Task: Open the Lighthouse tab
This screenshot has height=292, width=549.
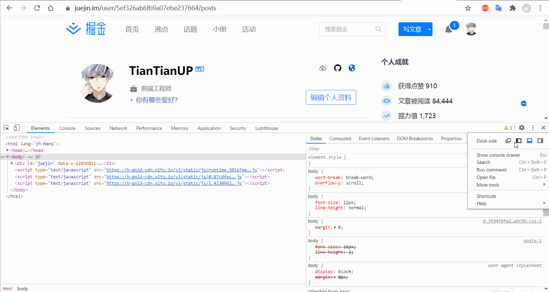Action: point(267,128)
